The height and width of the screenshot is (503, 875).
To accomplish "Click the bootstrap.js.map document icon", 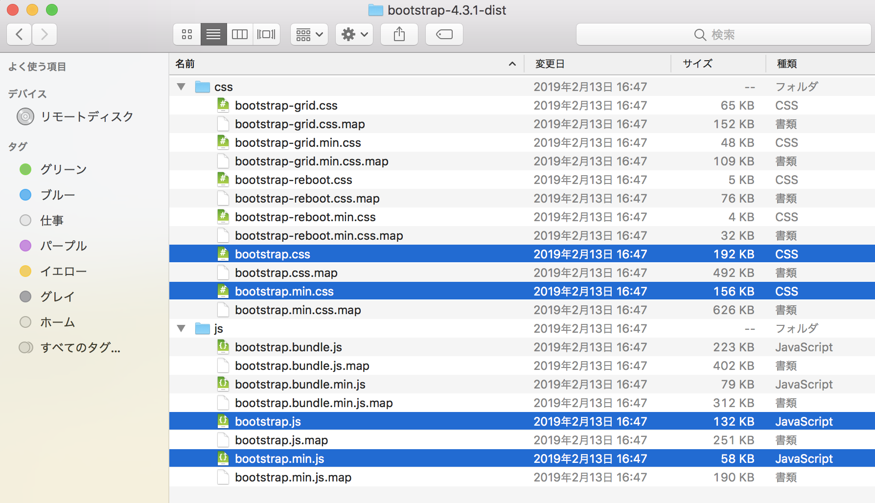I will pyautogui.click(x=223, y=440).
